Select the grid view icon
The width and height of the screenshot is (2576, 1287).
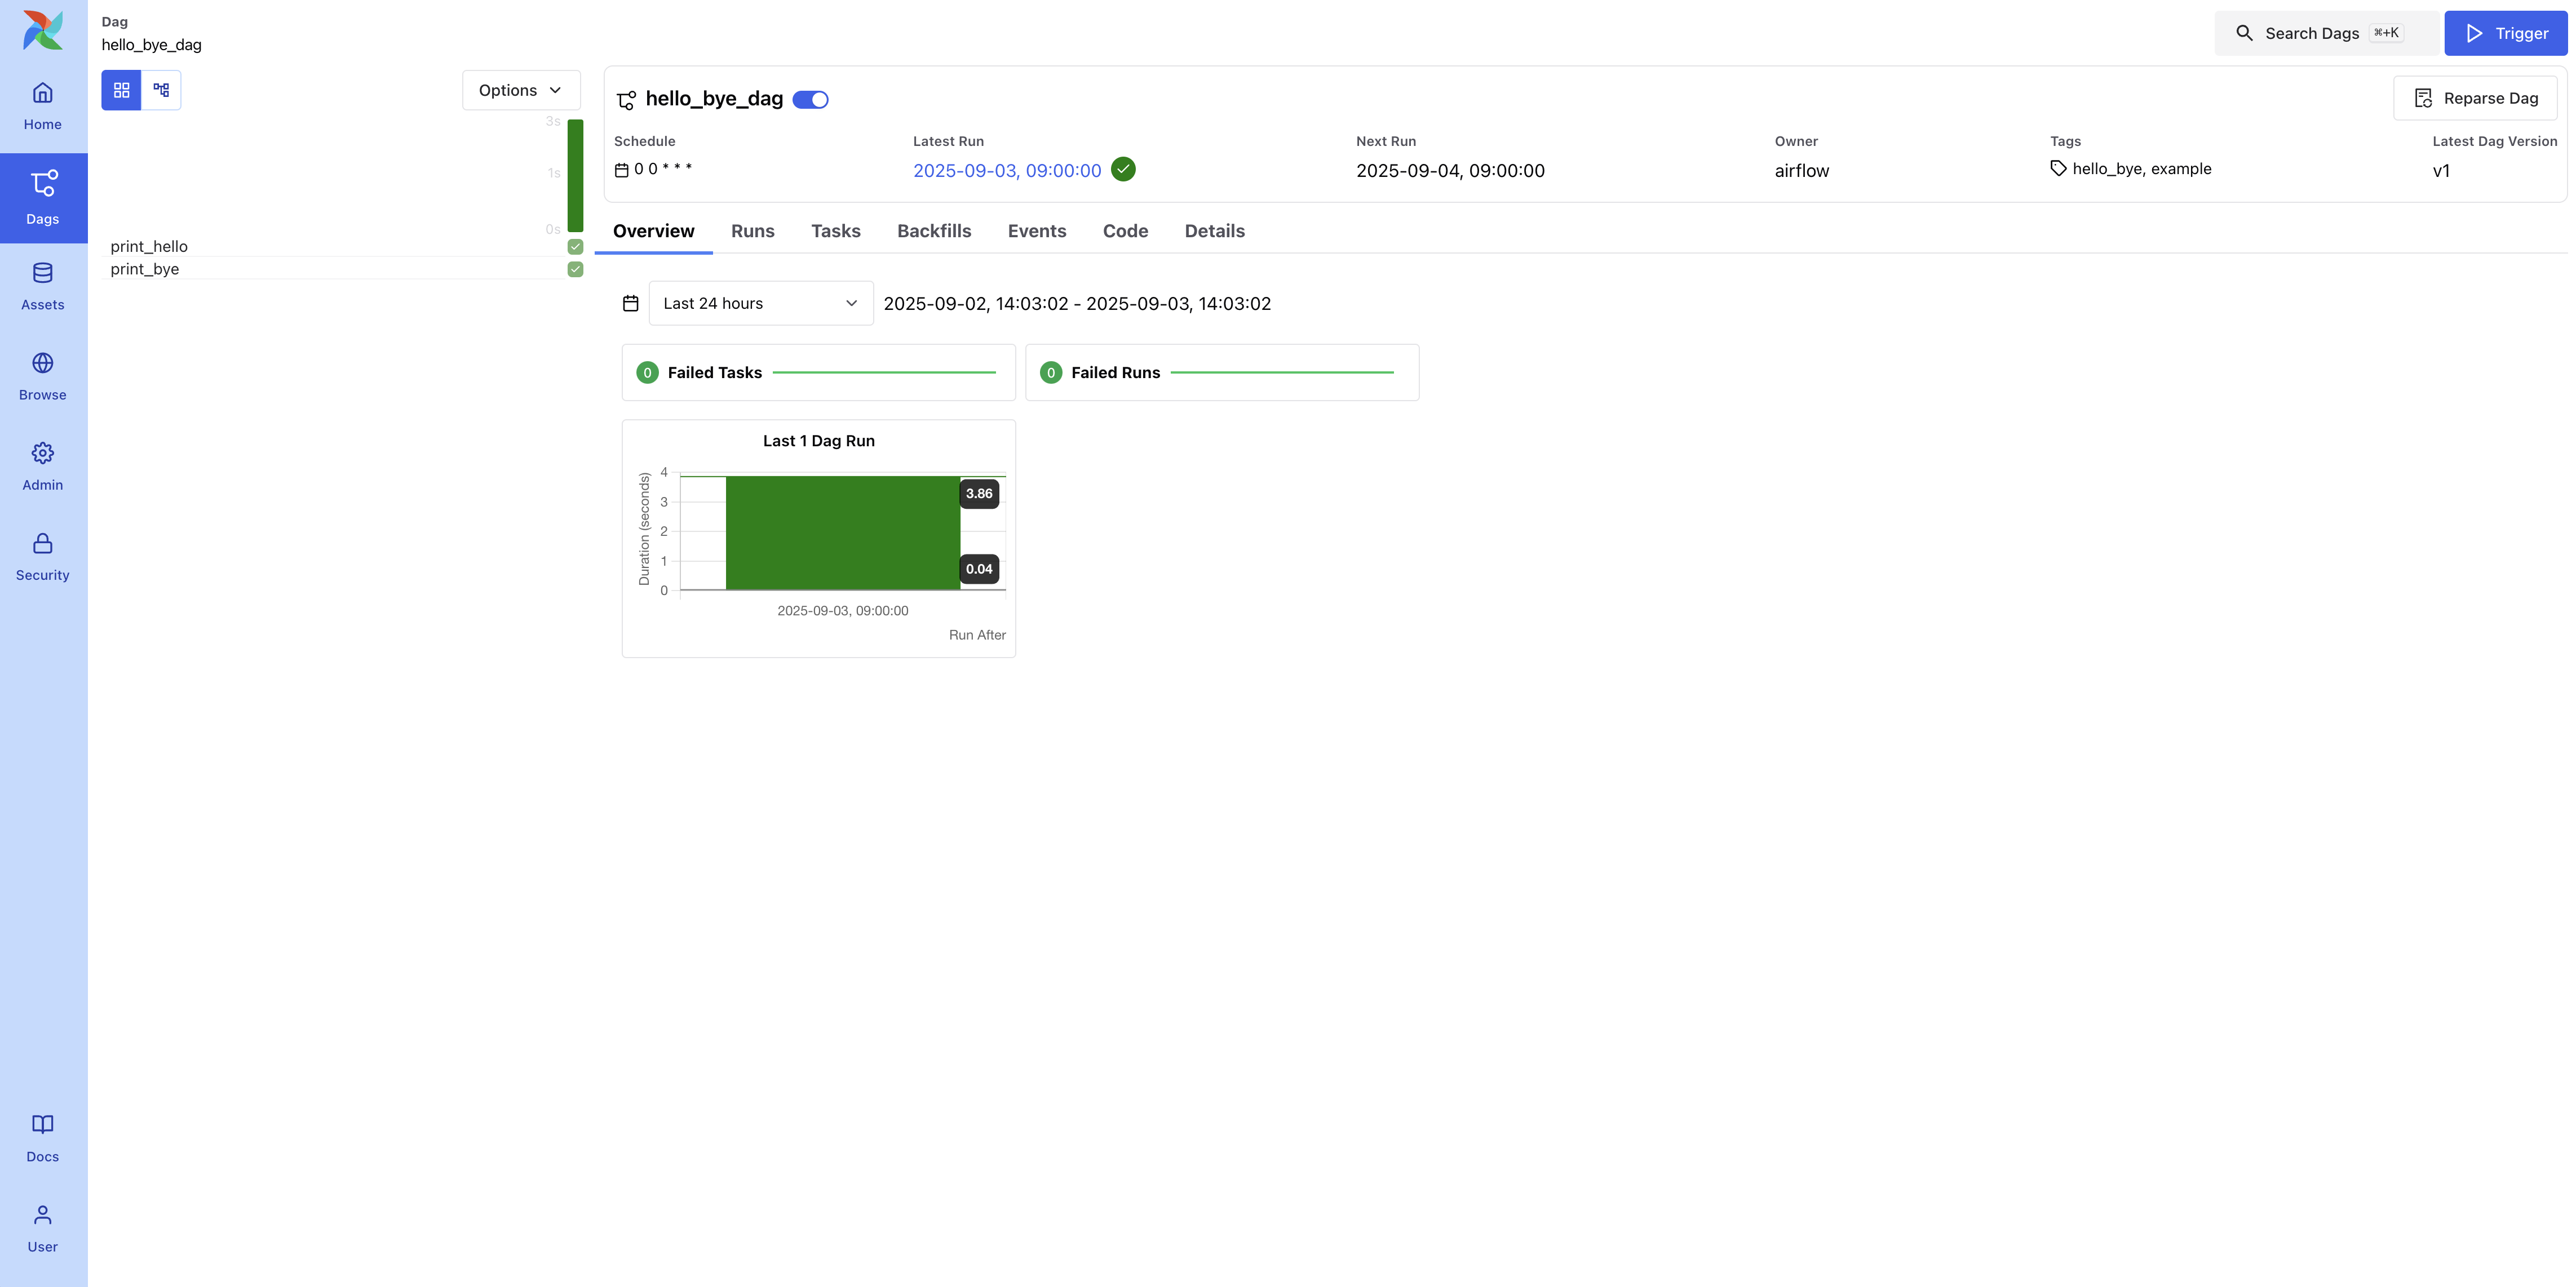121,90
